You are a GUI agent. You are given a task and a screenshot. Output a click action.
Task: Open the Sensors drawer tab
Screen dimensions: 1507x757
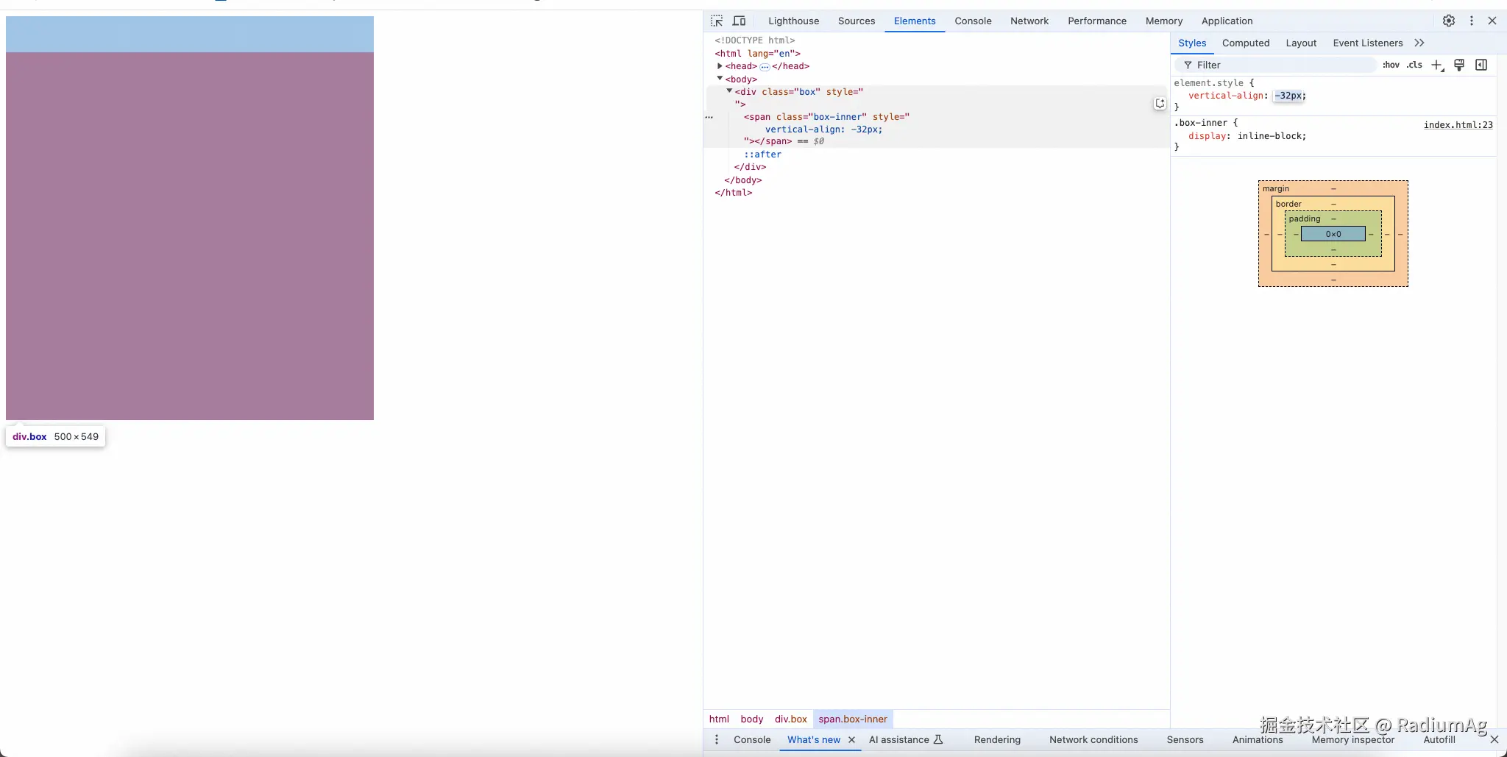pyautogui.click(x=1185, y=739)
